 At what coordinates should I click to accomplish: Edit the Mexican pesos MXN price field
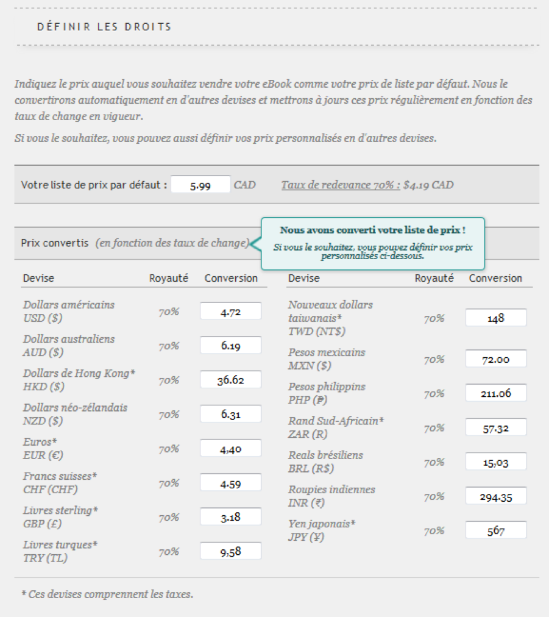496,359
